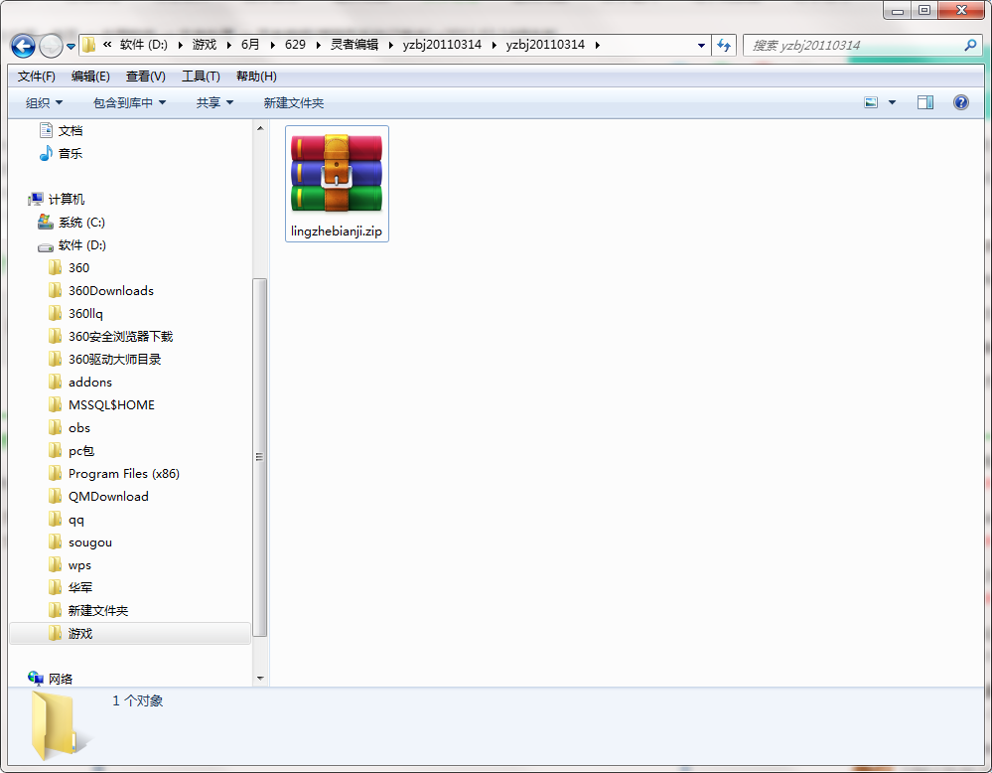Image resolution: width=992 pixels, height=773 pixels.
Task: Open the 软件 (D:) drive in the tree
Action: point(71,245)
